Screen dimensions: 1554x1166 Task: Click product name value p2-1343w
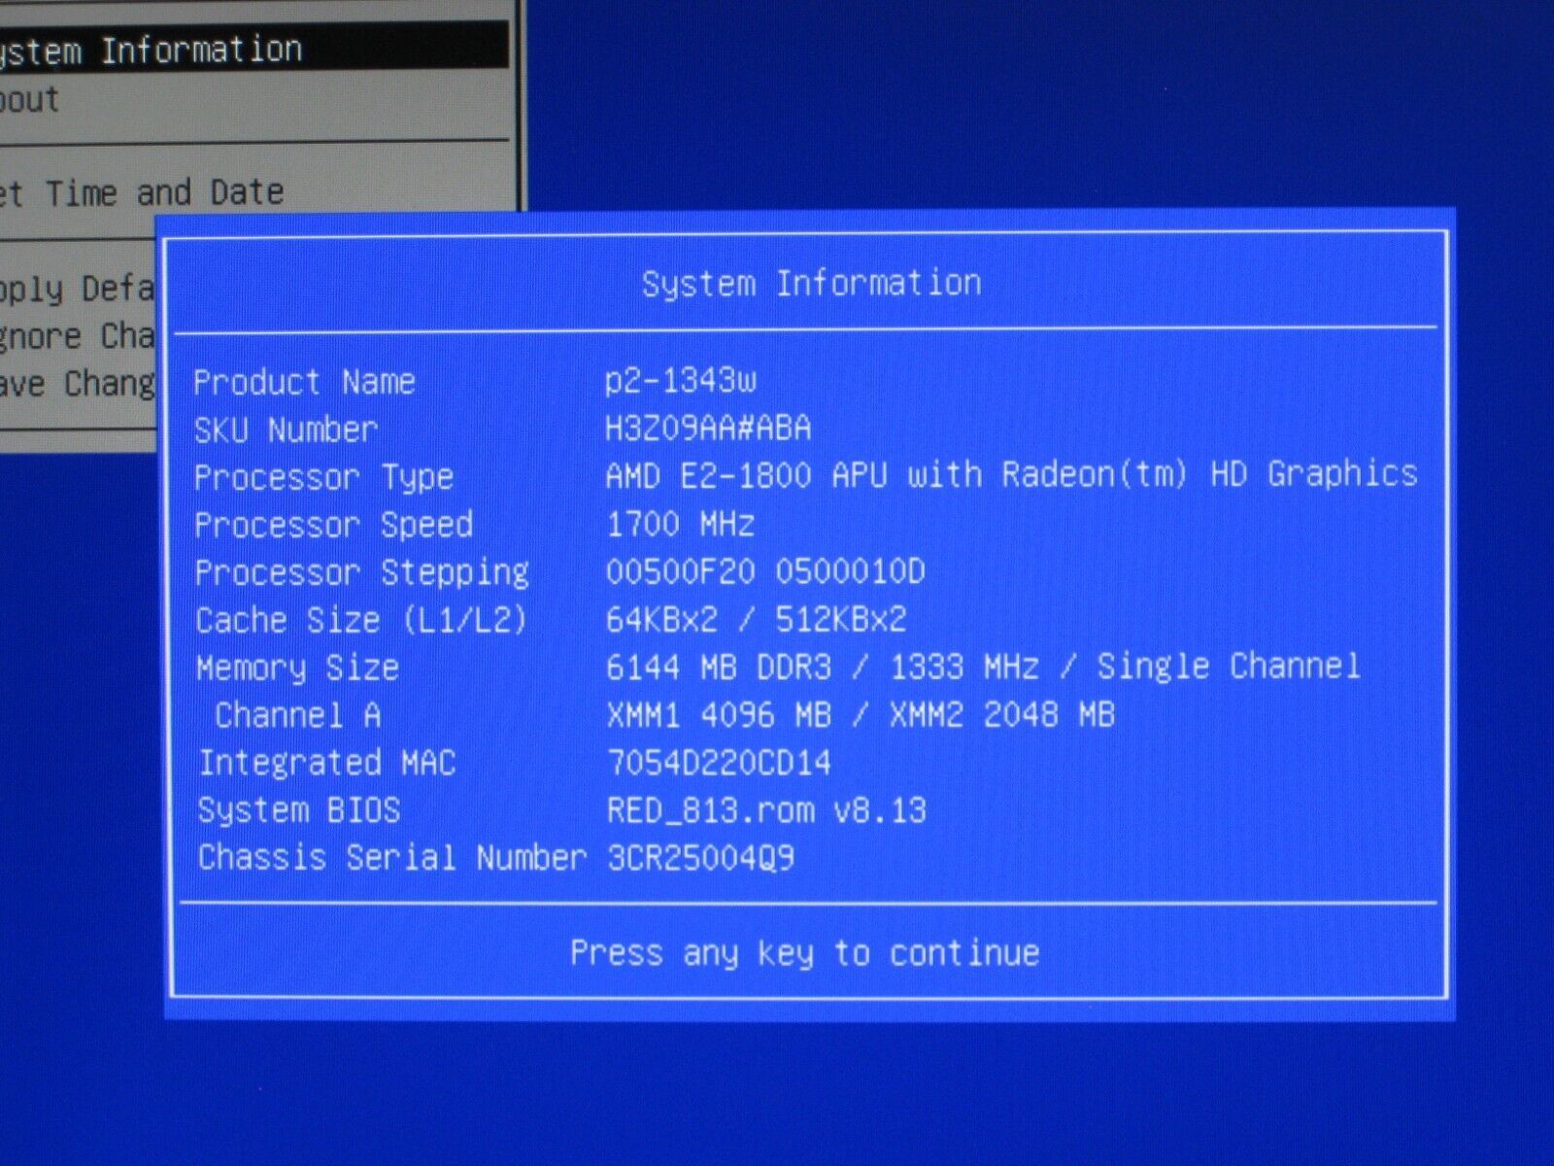(x=681, y=380)
